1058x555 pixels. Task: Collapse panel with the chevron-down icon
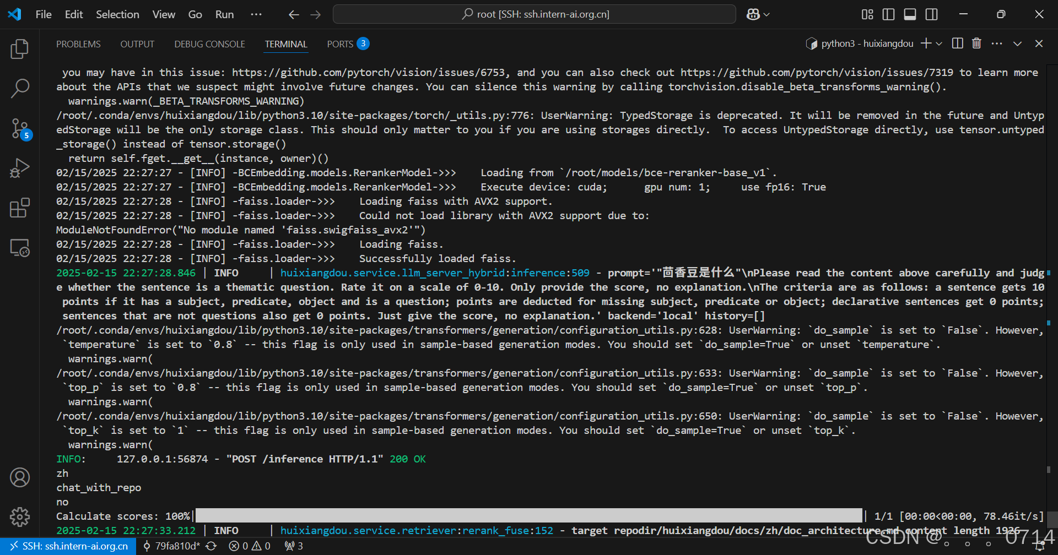tap(1017, 43)
